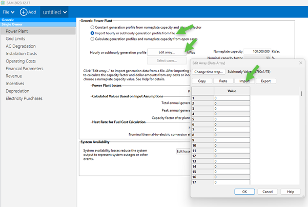Click the Edit array button
Viewport: 308px width, 207px height.
[x=167, y=52]
